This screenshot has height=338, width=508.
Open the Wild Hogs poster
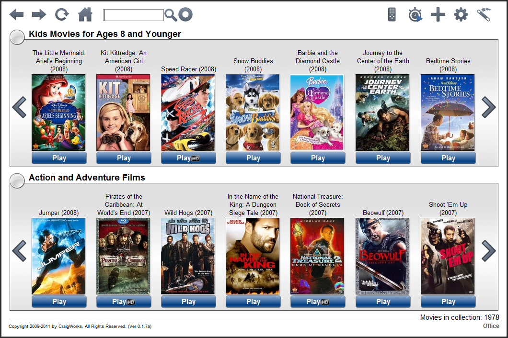click(x=188, y=256)
